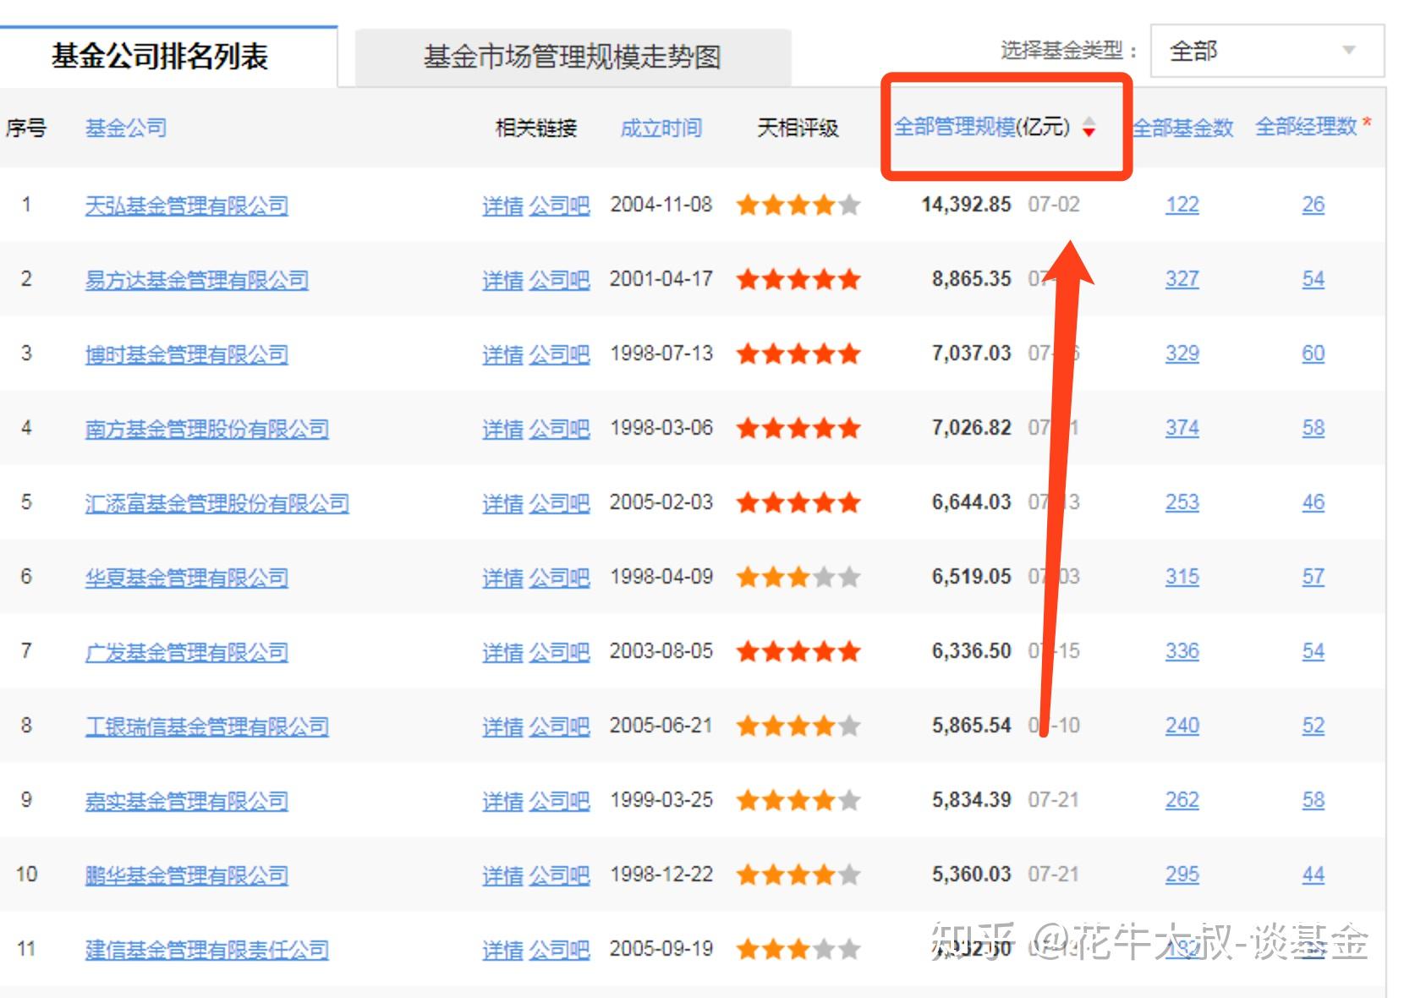Open 工银瑞信基金管理有限公司 company page

[x=207, y=727]
